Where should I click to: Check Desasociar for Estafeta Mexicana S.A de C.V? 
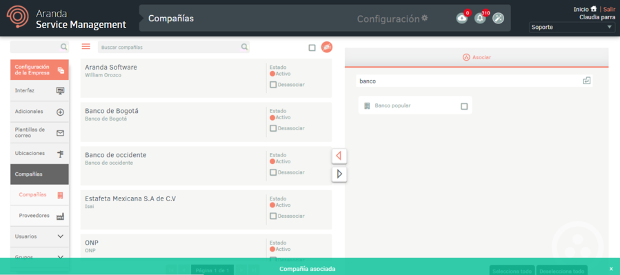(x=273, y=216)
